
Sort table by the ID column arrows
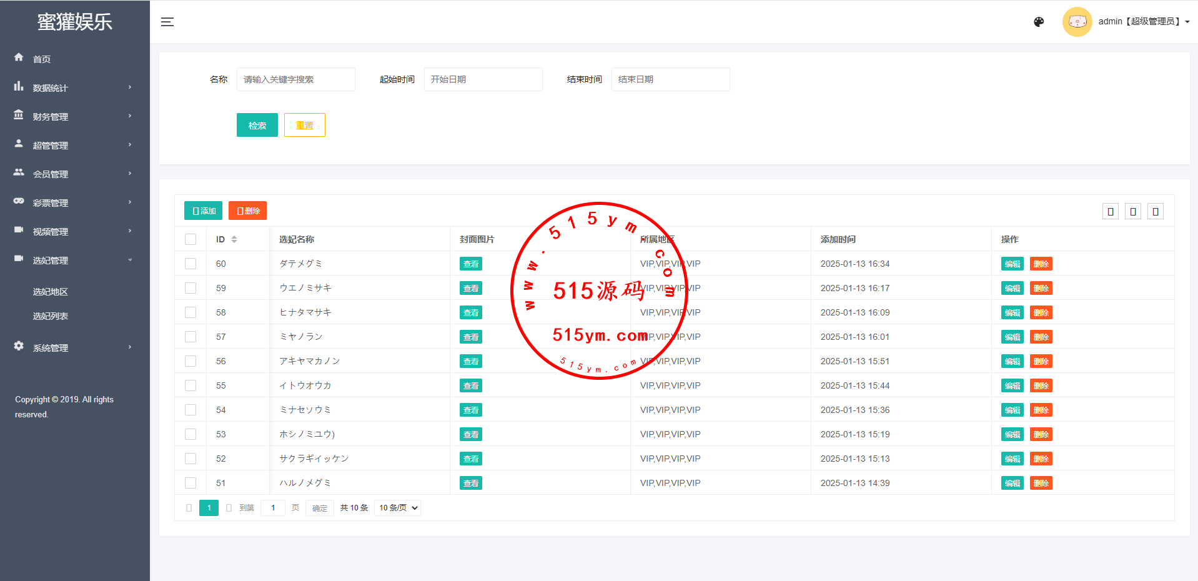pyautogui.click(x=234, y=239)
